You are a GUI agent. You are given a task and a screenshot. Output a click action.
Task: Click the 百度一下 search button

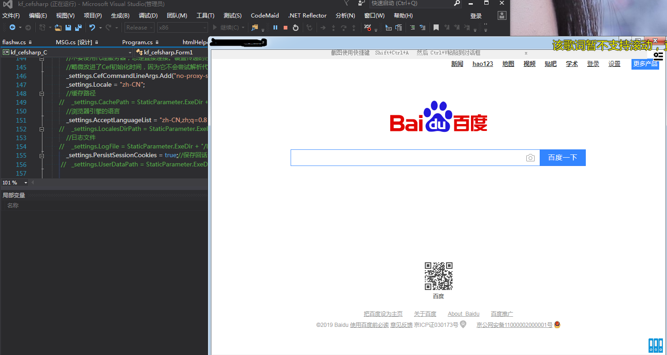(563, 158)
